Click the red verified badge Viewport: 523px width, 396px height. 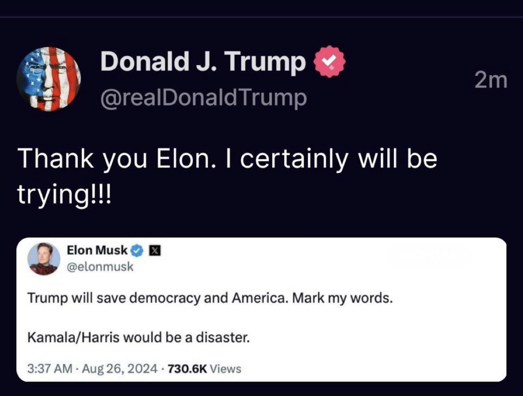[329, 62]
